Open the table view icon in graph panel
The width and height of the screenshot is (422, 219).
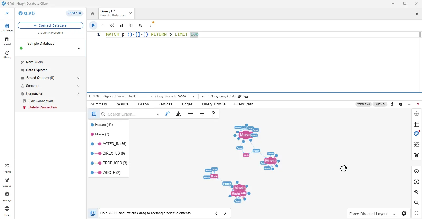(416, 124)
